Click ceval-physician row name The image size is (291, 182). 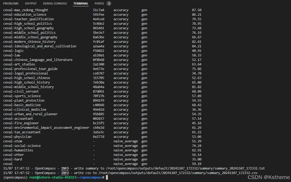[17, 137]
